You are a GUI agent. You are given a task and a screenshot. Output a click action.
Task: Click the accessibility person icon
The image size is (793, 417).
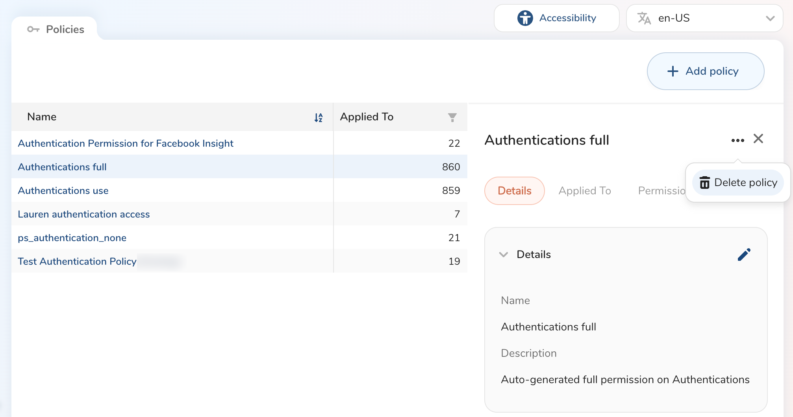[x=525, y=18]
